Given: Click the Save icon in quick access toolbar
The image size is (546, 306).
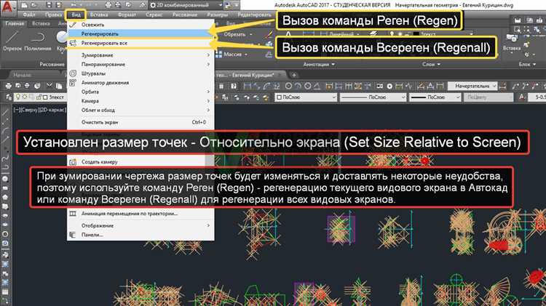Looking at the screenshot, I should point(49,5).
